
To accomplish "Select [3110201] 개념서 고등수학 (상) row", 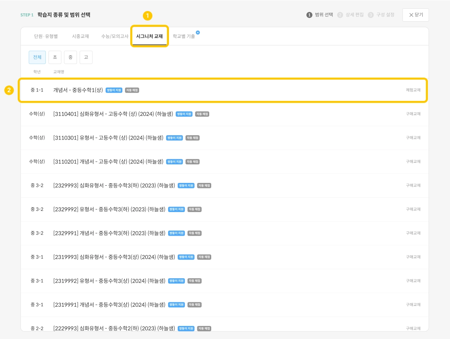I will point(225,162).
